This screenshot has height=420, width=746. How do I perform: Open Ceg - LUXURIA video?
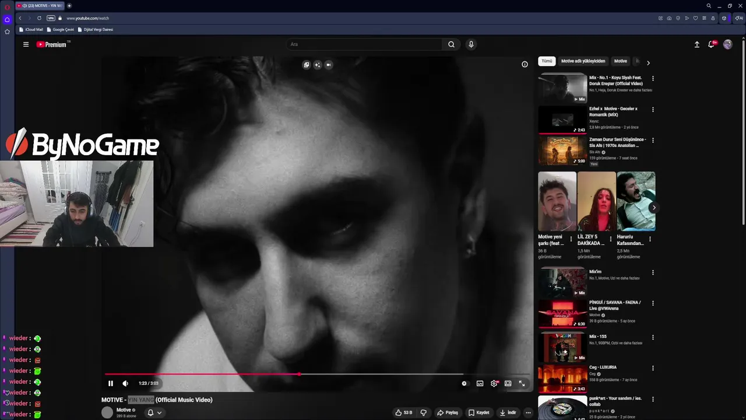562,378
